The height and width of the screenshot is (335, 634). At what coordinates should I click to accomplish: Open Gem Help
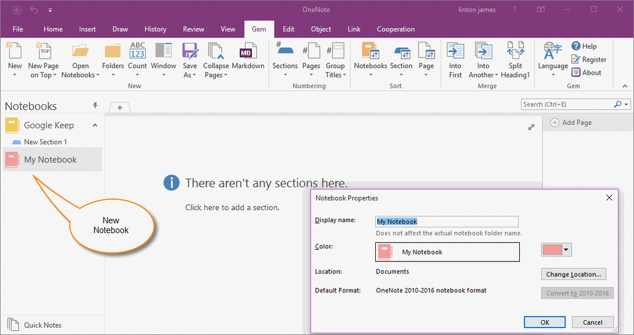(x=584, y=46)
